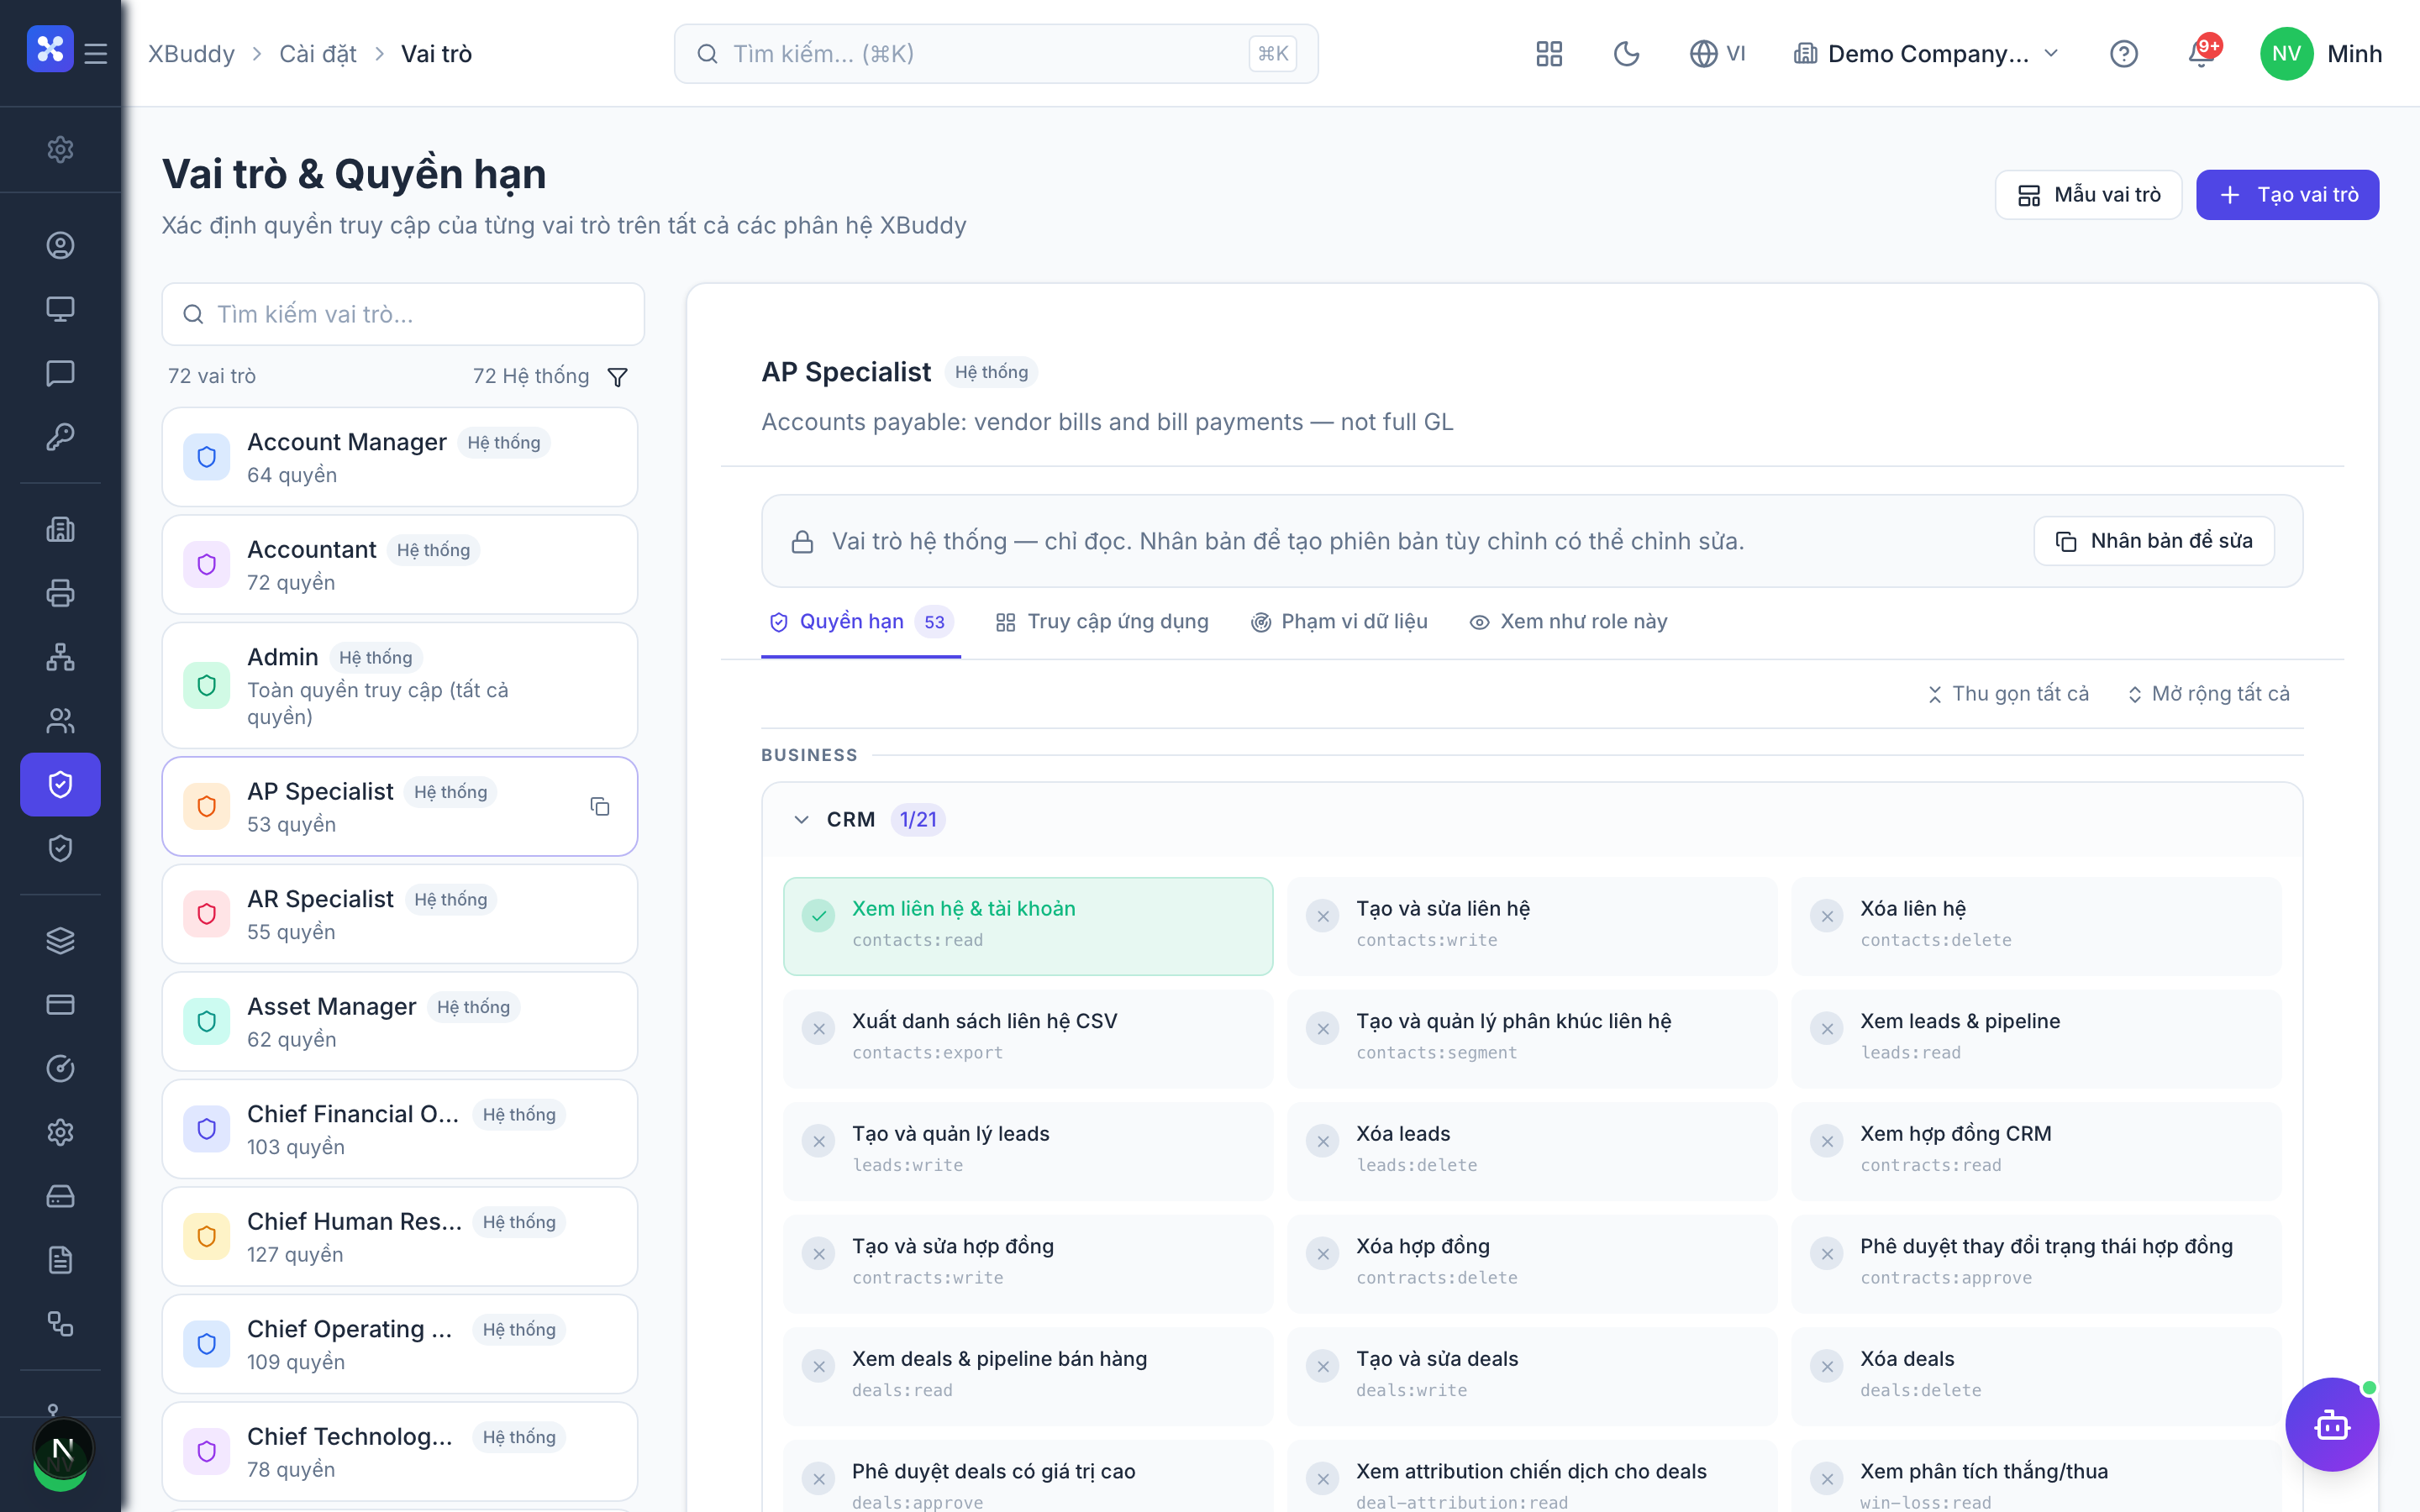Open the org chart icon in sidebar

click(60, 657)
